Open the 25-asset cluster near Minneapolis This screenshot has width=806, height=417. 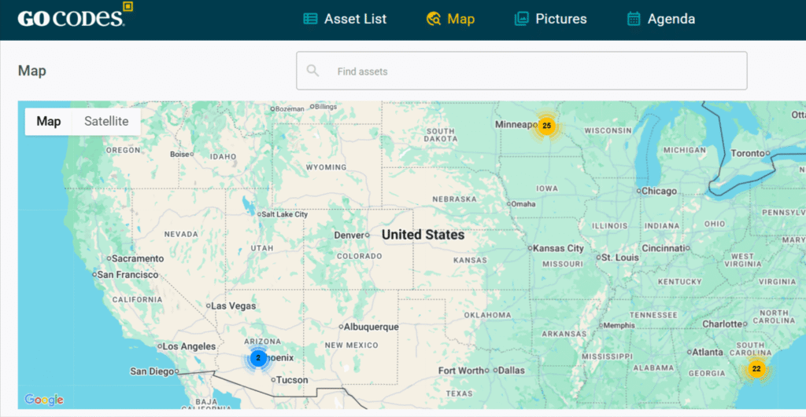point(546,126)
